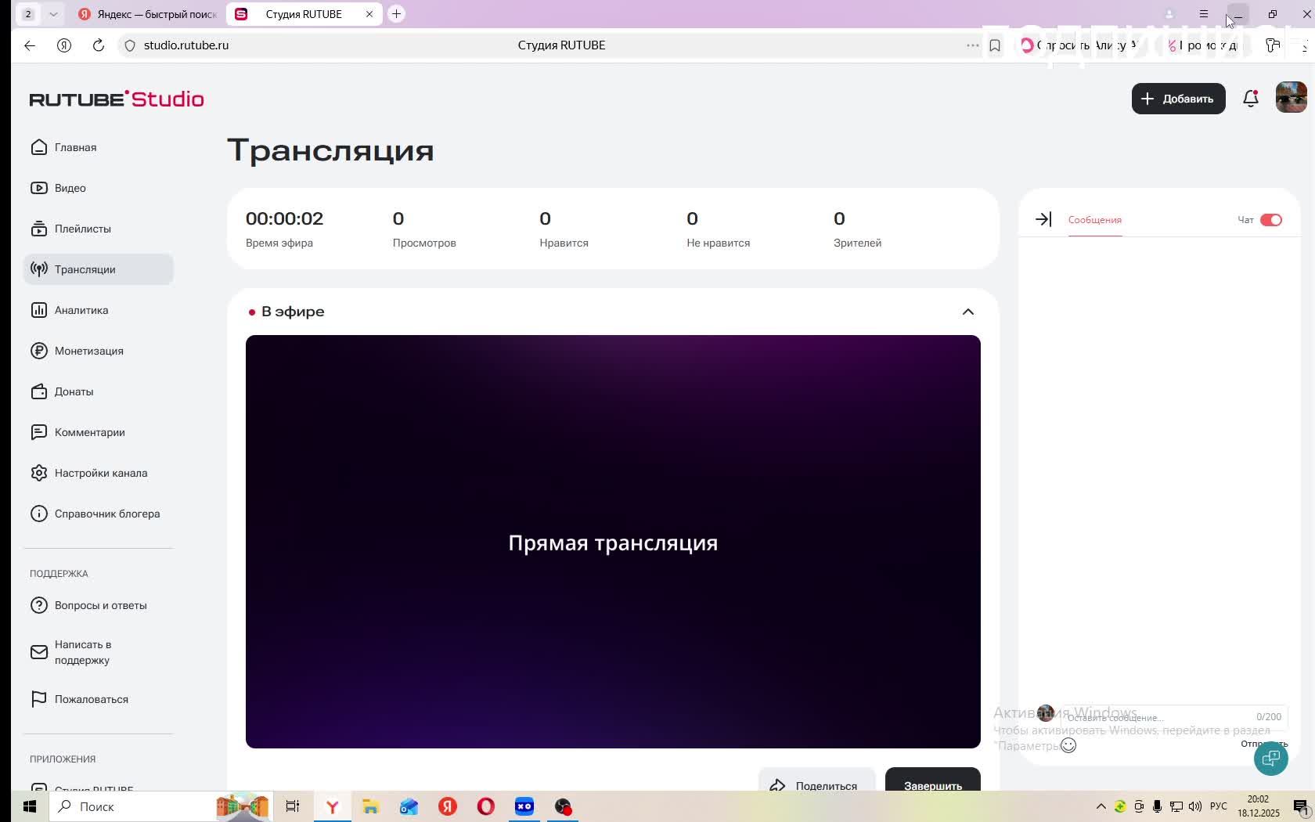This screenshot has width=1315, height=822.
Task: Open the Комментарии section
Action: (x=89, y=432)
